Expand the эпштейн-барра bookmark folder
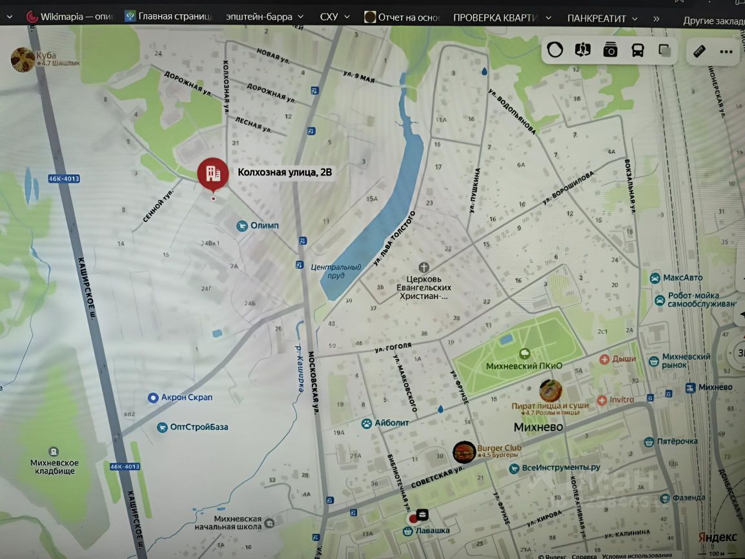Image resolution: width=745 pixels, height=559 pixels. point(265,17)
